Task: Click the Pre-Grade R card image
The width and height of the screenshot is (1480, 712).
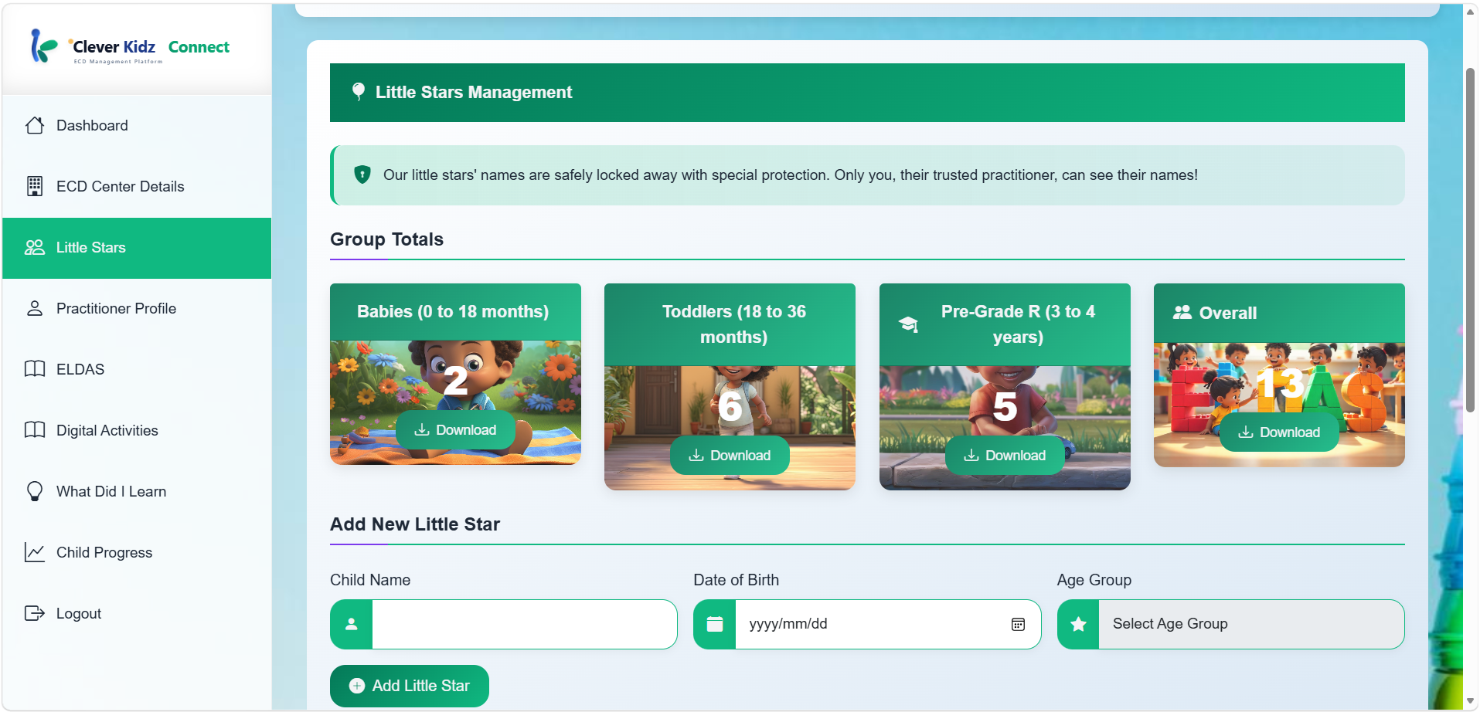Action: tap(1005, 428)
